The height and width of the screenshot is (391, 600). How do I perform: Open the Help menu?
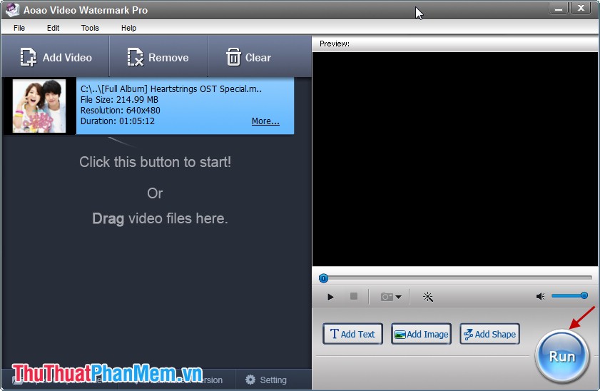pyautogui.click(x=128, y=28)
